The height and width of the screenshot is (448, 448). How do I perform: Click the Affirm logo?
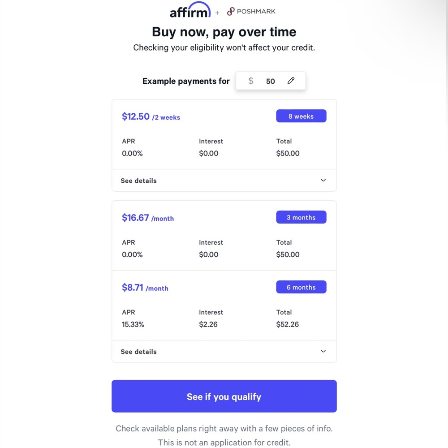190,11
